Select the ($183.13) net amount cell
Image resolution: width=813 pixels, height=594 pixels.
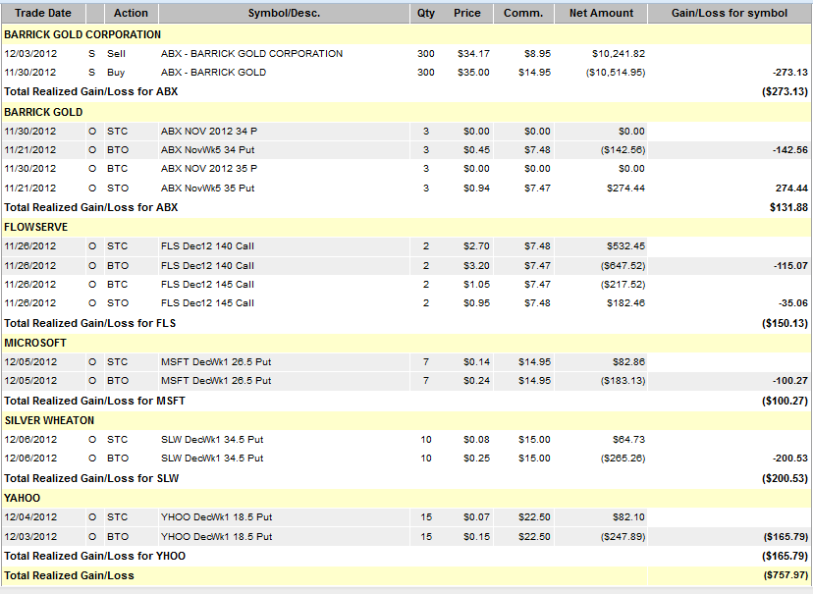[623, 381]
